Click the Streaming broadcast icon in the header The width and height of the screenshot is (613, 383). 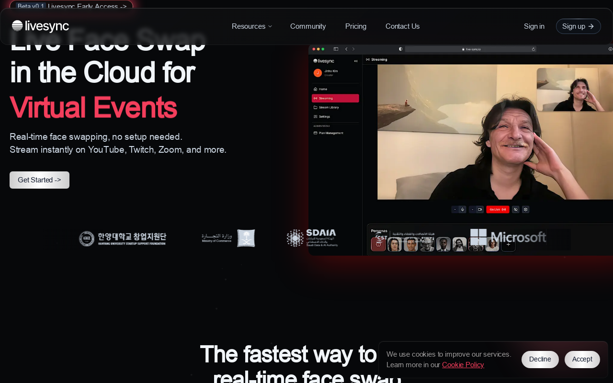coord(367,59)
